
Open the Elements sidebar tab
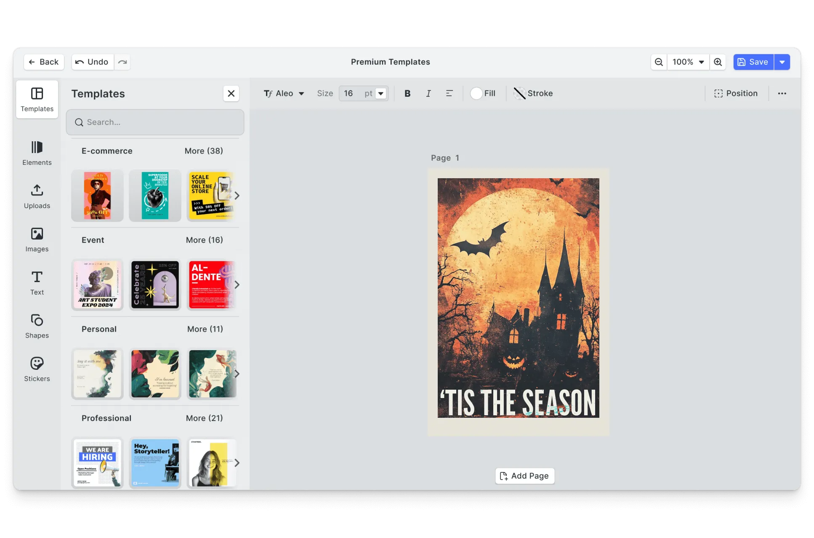pyautogui.click(x=37, y=153)
